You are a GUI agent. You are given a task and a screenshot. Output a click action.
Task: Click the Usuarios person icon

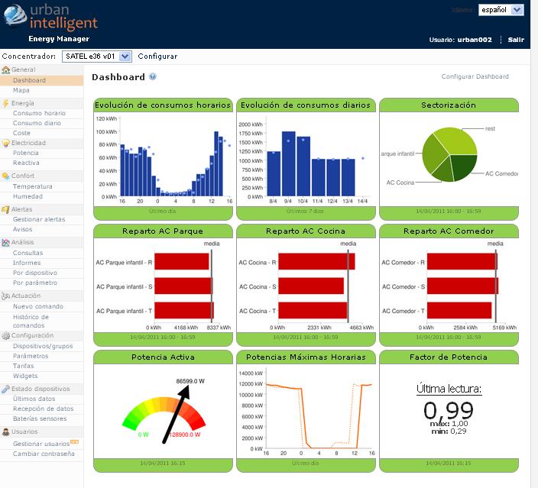click(6, 432)
